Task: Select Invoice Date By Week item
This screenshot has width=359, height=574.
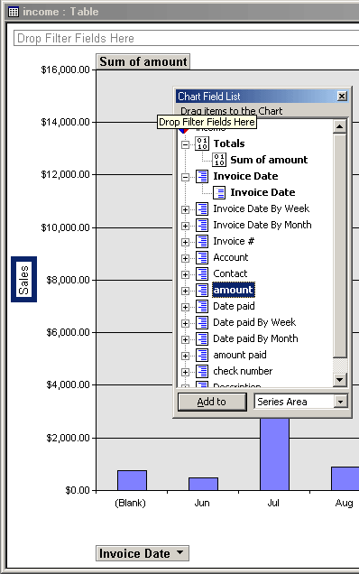Action: tap(262, 208)
